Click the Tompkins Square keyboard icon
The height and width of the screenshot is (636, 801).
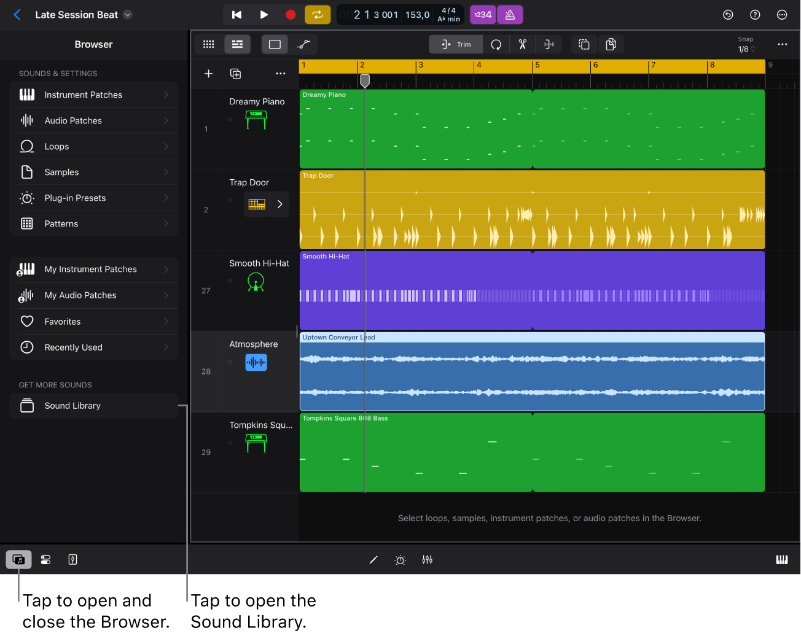click(256, 443)
